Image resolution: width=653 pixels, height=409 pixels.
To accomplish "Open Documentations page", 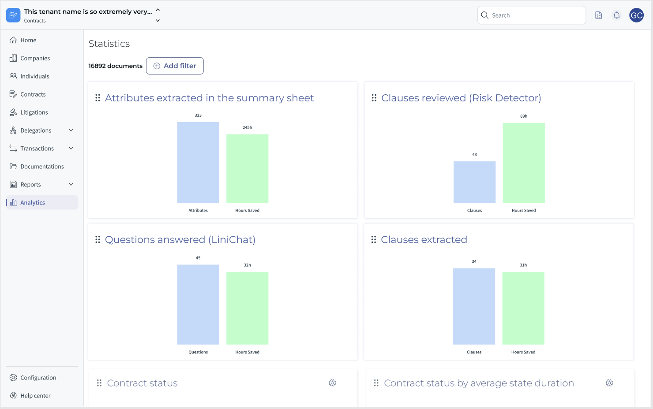I will tap(42, 167).
